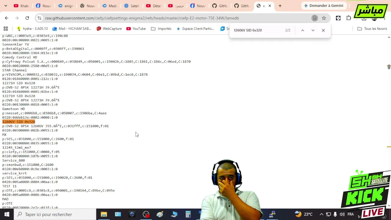Open a new browser tab
This screenshot has height=220, width=391.
[x=280, y=6]
